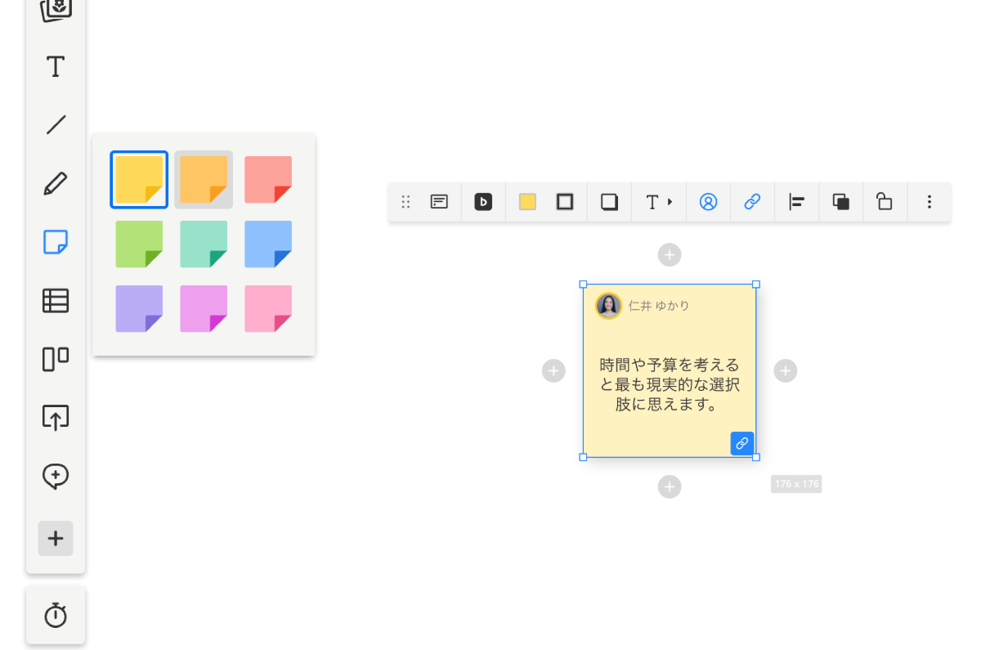Screen dimensions: 981x650
Task: Pick the green sticky note color
Action: [138, 244]
